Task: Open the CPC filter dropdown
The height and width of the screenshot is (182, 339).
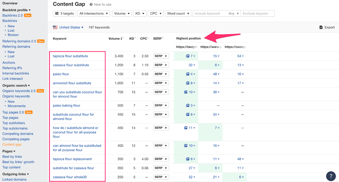Action: point(156,13)
